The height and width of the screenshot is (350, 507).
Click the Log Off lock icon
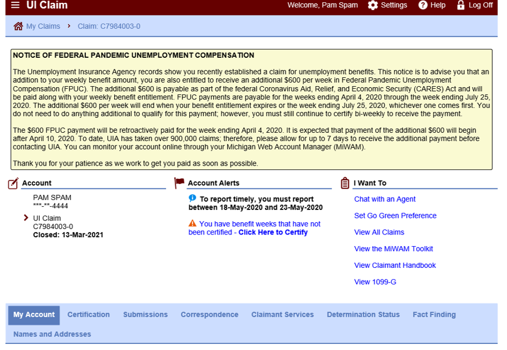(461, 5)
